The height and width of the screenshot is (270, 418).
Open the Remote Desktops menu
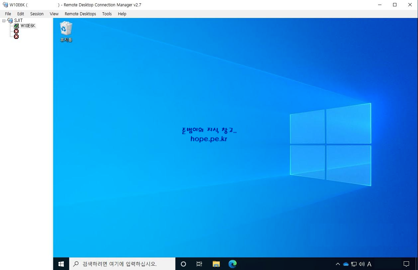click(80, 14)
